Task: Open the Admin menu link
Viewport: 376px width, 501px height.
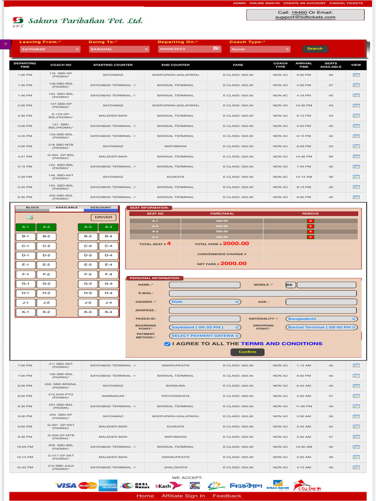Action: click(x=239, y=3)
